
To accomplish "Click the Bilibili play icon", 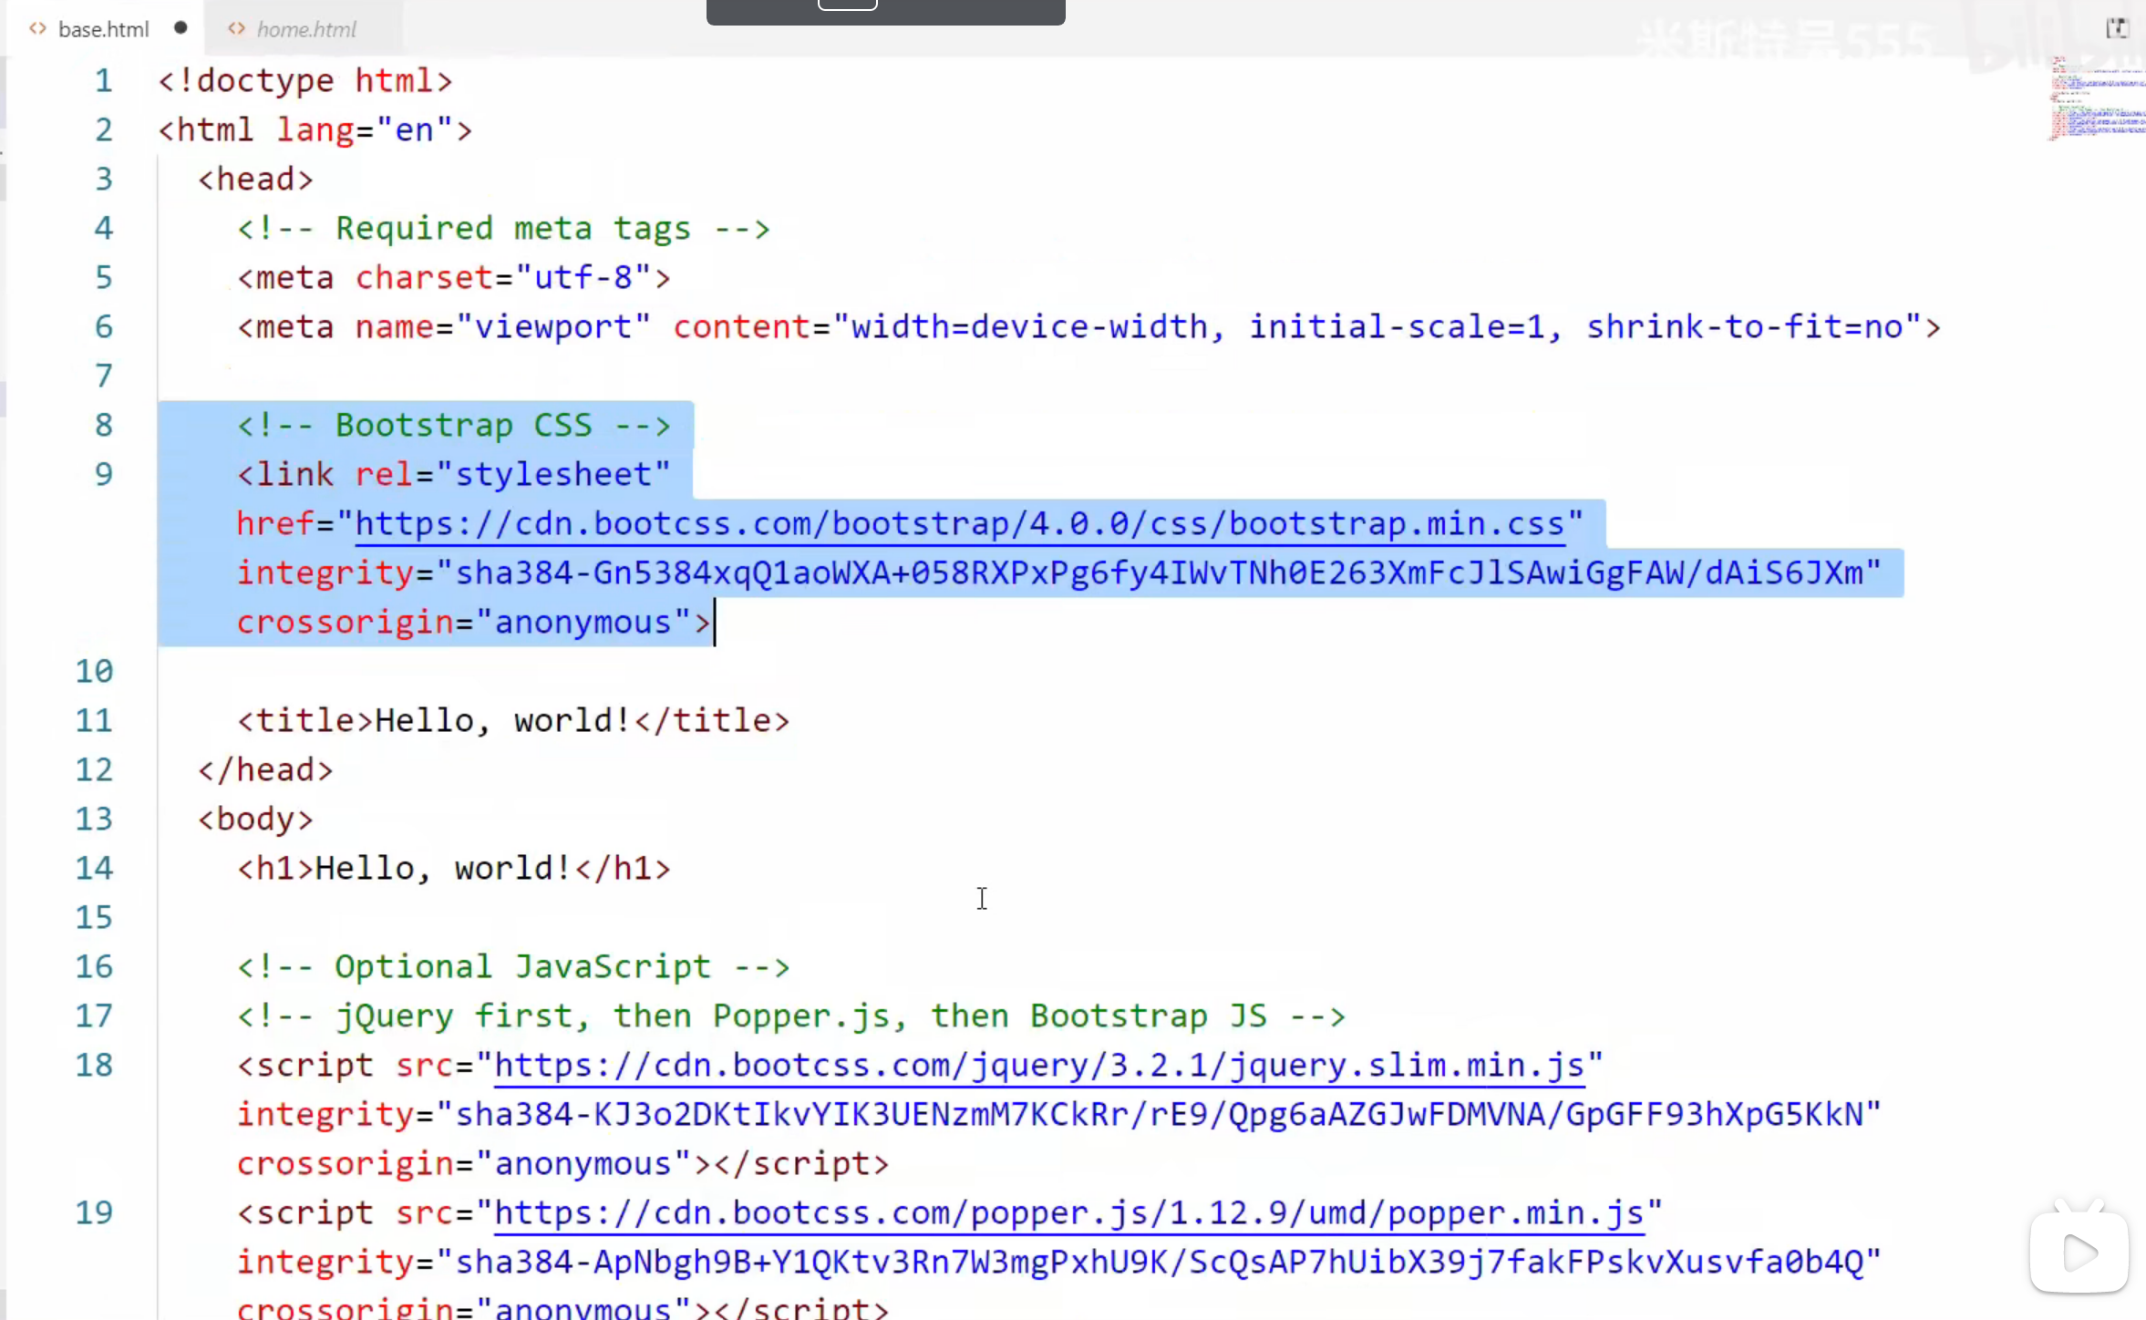I will (2079, 1253).
